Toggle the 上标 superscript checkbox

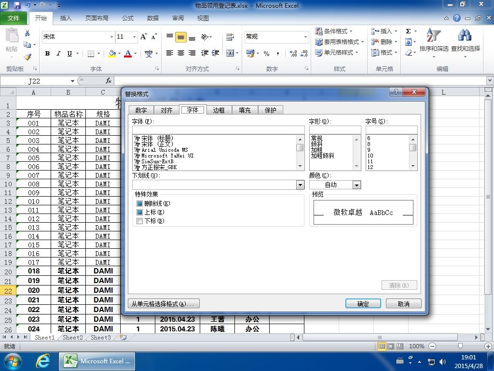139,213
